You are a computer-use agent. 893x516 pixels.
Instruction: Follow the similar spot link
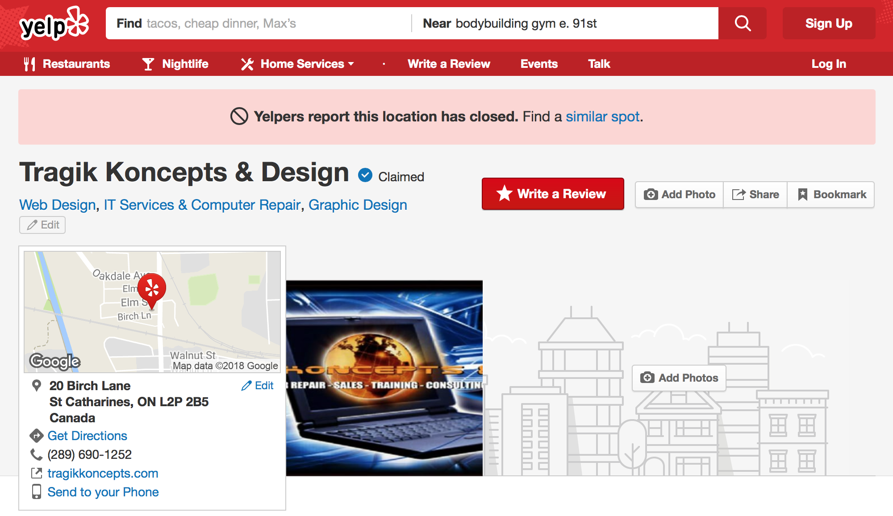click(x=603, y=117)
